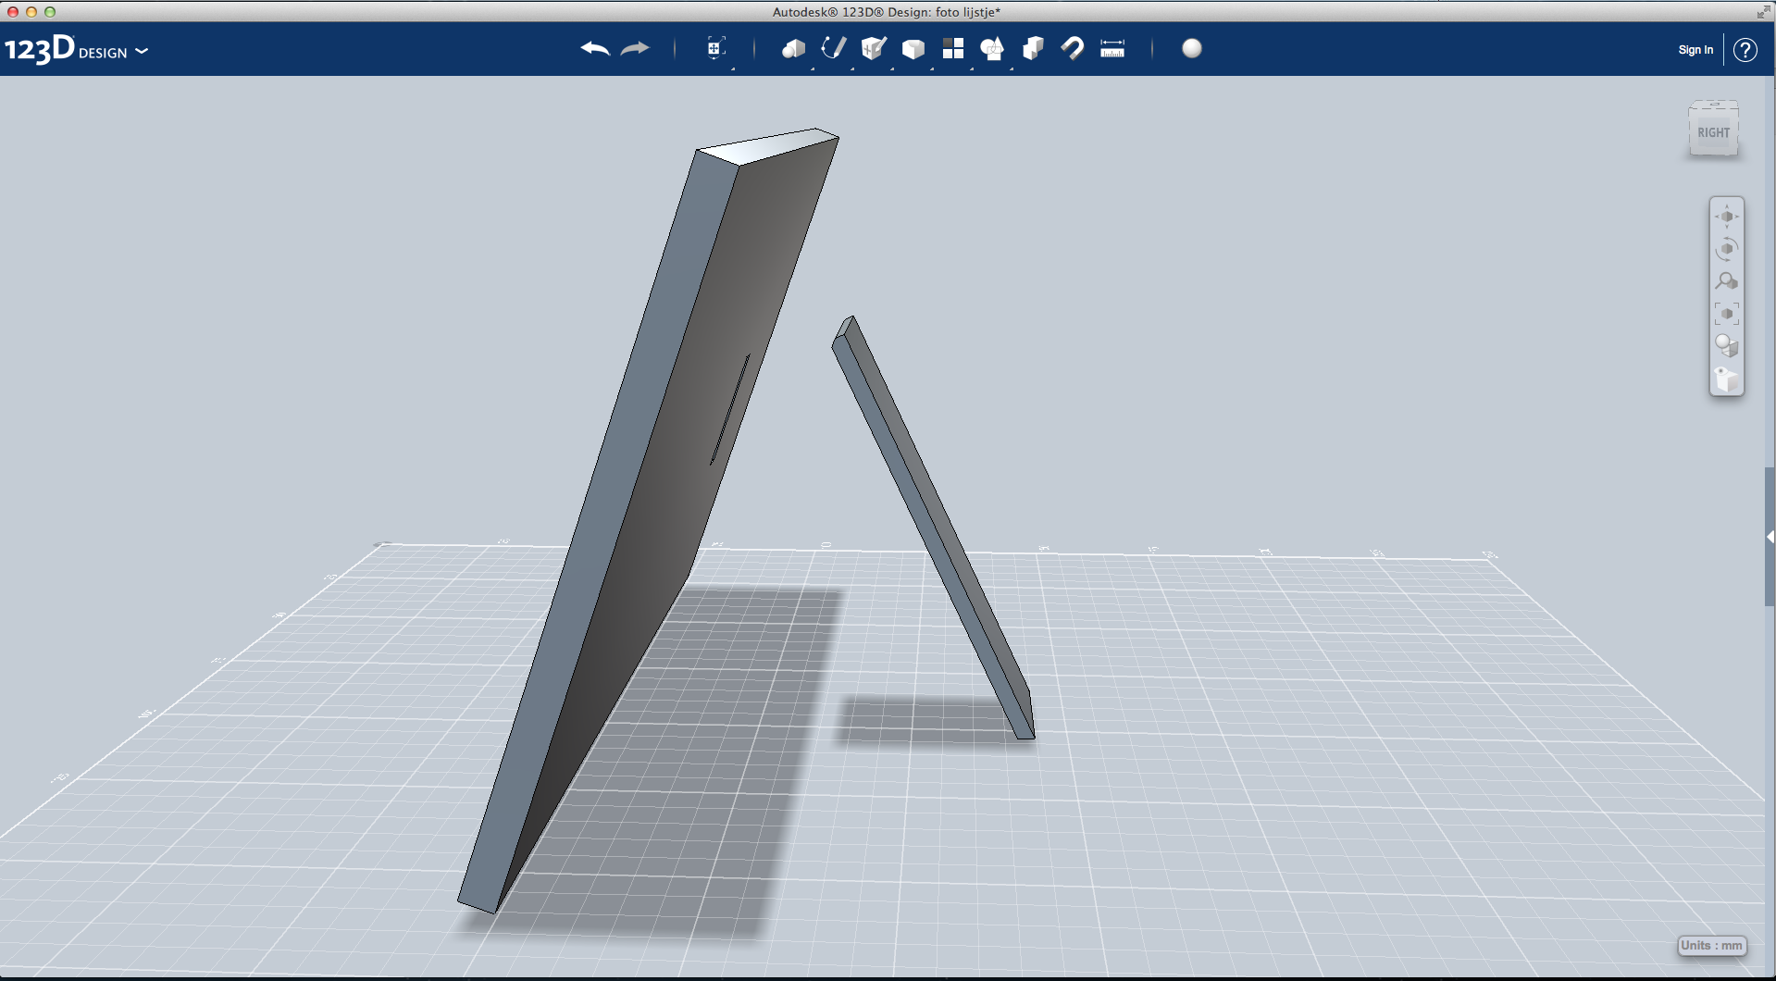Expand the right side panel arrow

tap(1770, 537)
